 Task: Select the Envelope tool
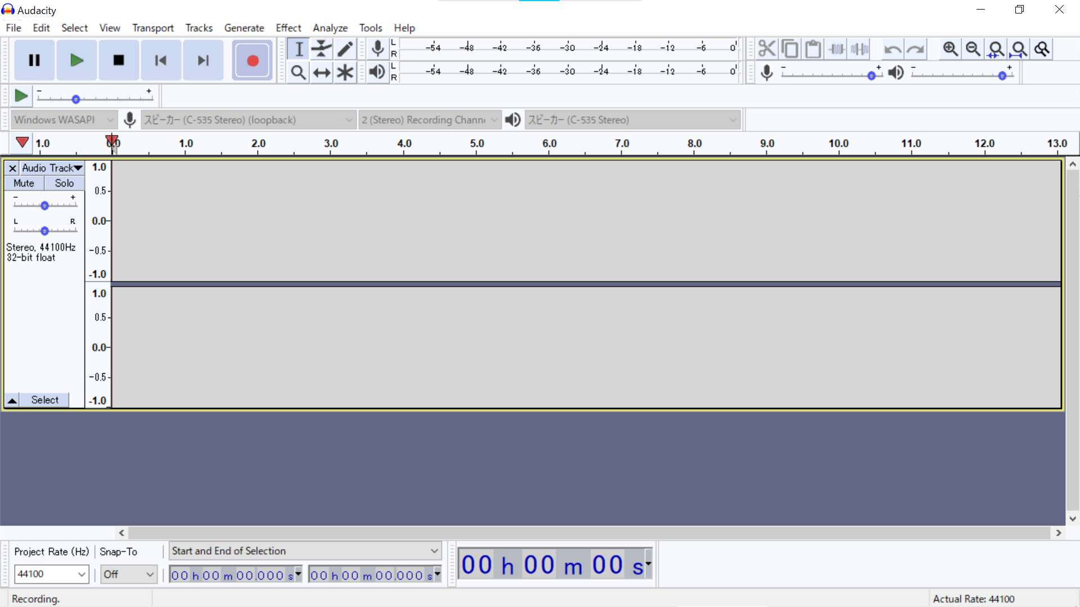pos(322,49)
